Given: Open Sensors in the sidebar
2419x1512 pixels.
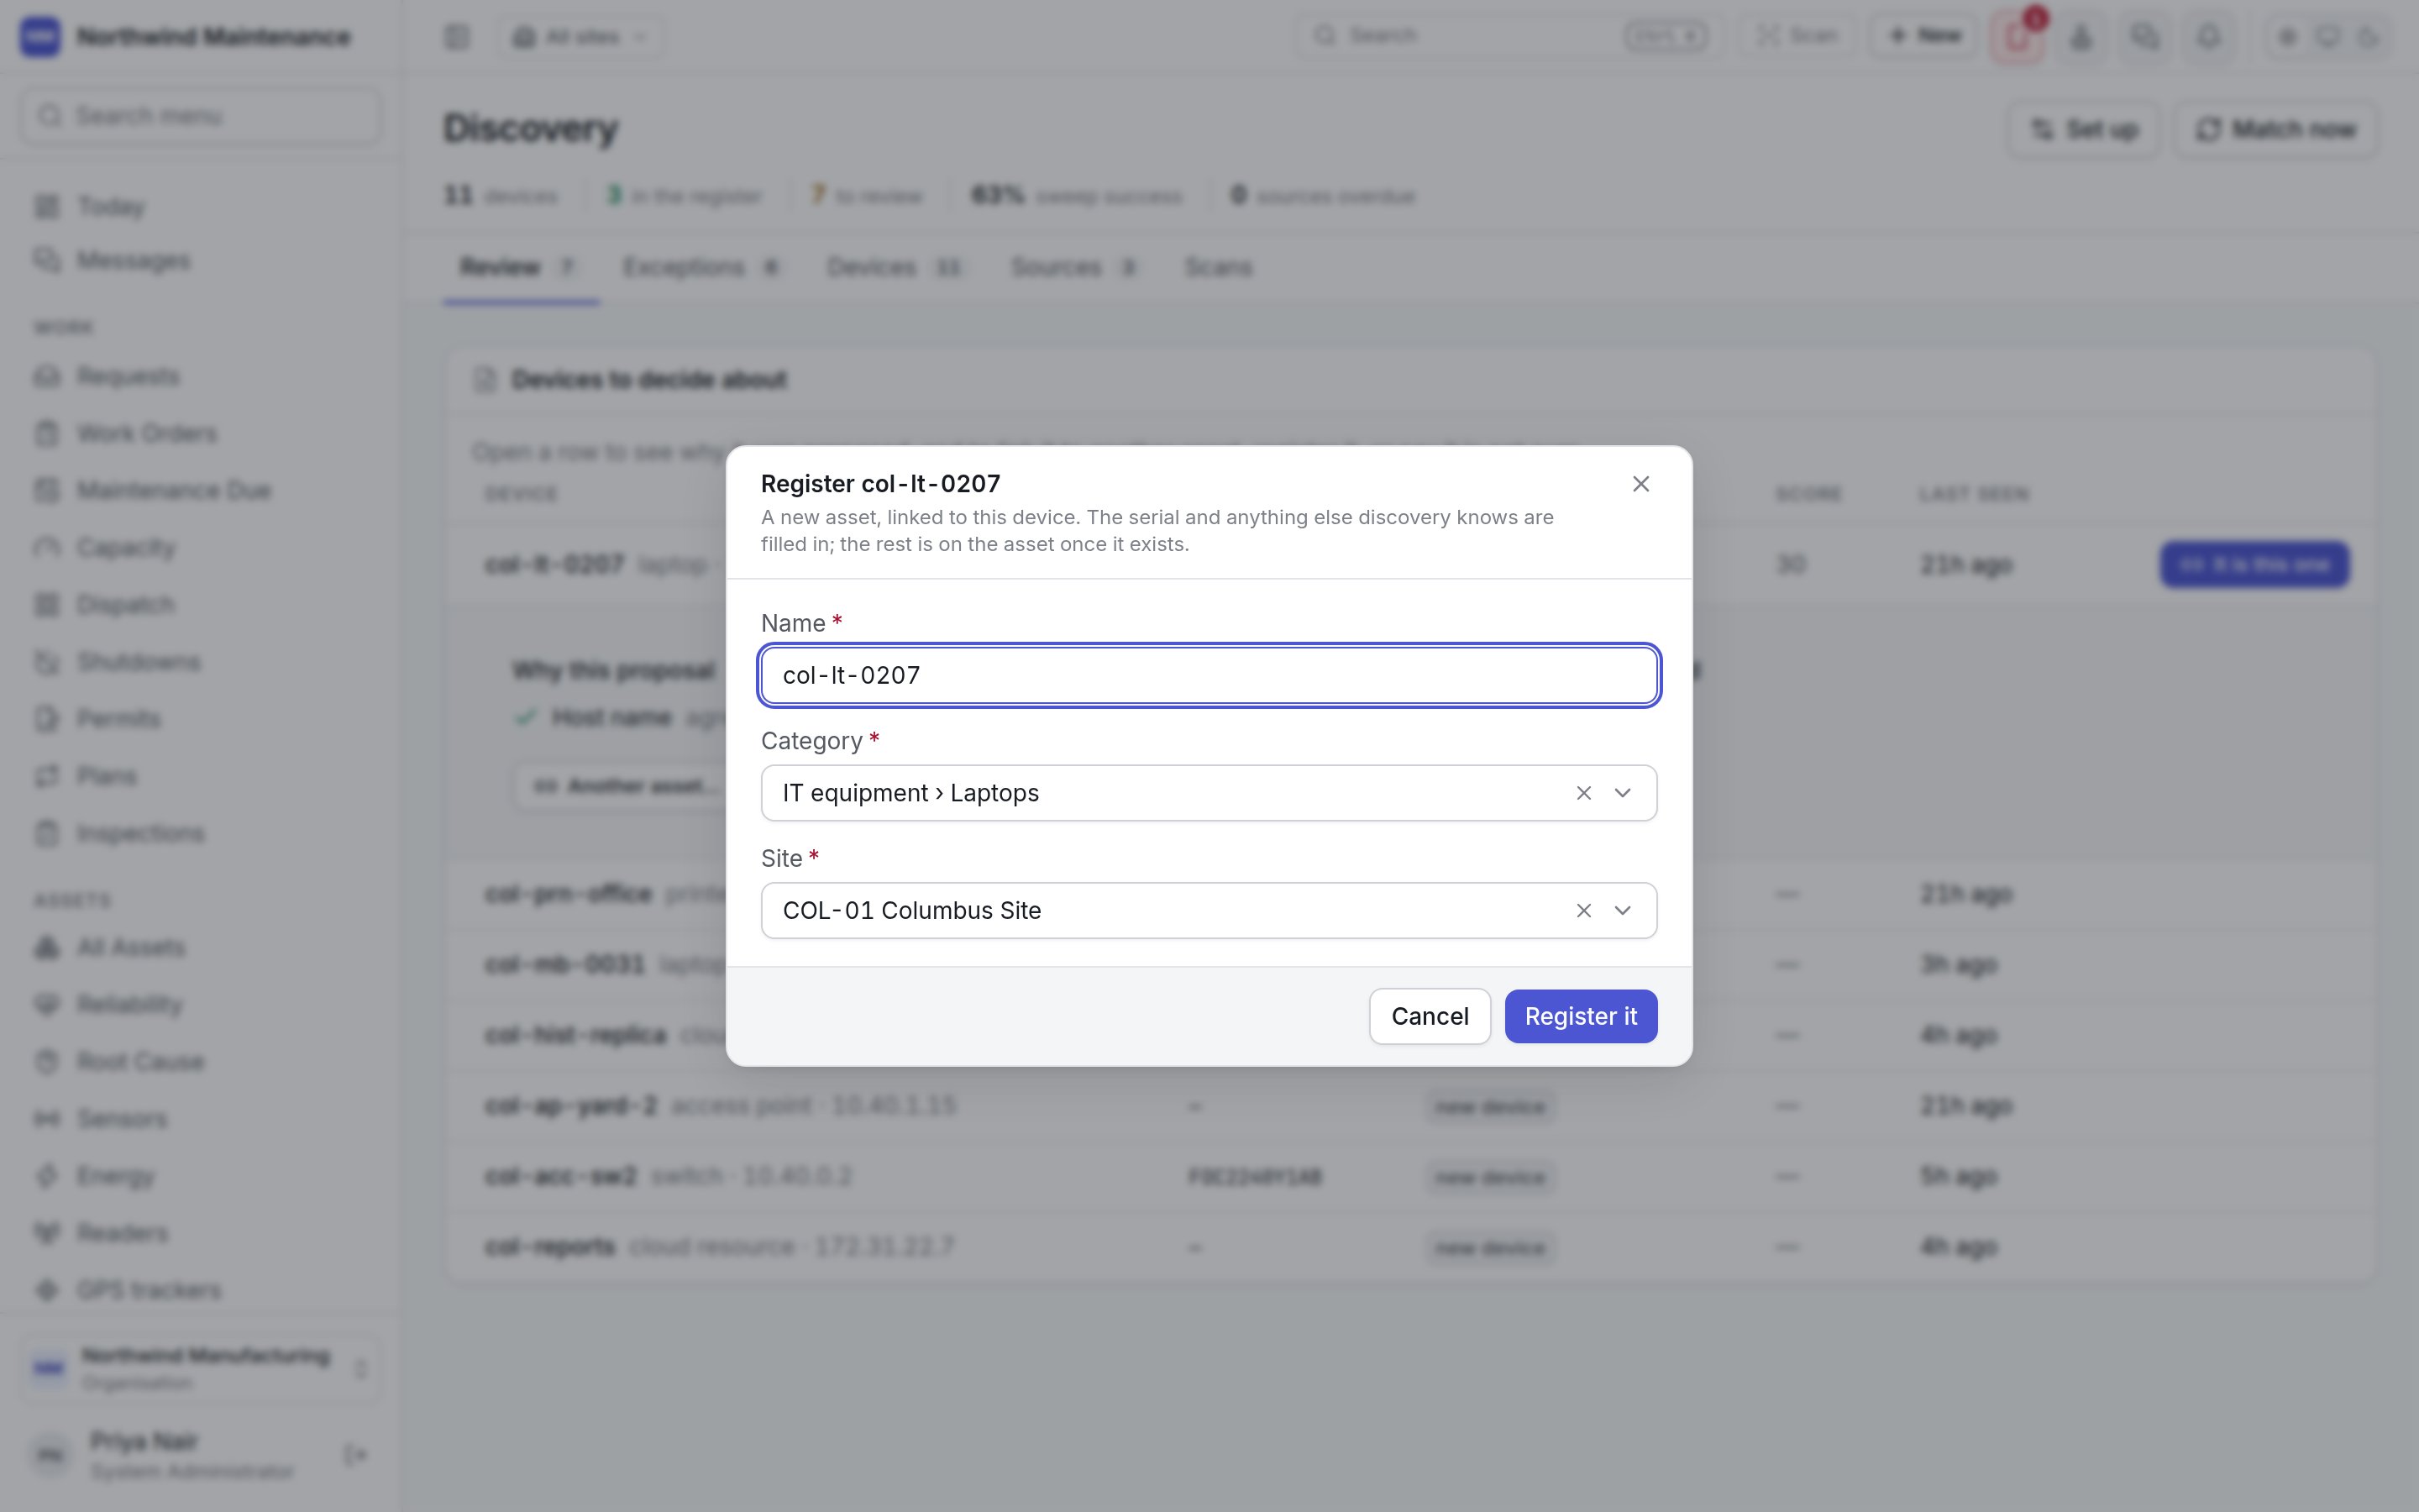Looking at the screenshot, I should [200, 1119].
